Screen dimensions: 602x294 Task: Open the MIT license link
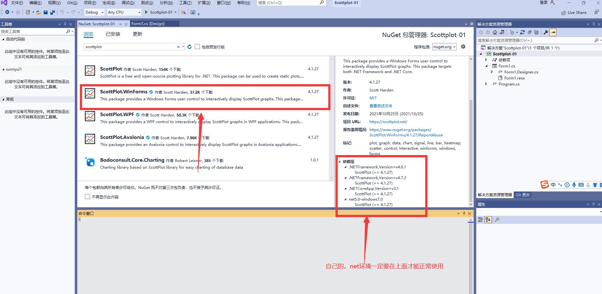click(373, 98)
